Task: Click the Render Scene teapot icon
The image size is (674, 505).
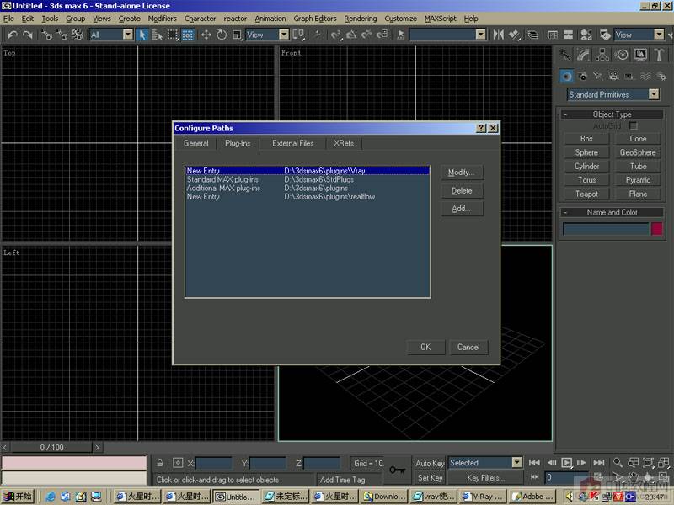Action: click(605, 35)
